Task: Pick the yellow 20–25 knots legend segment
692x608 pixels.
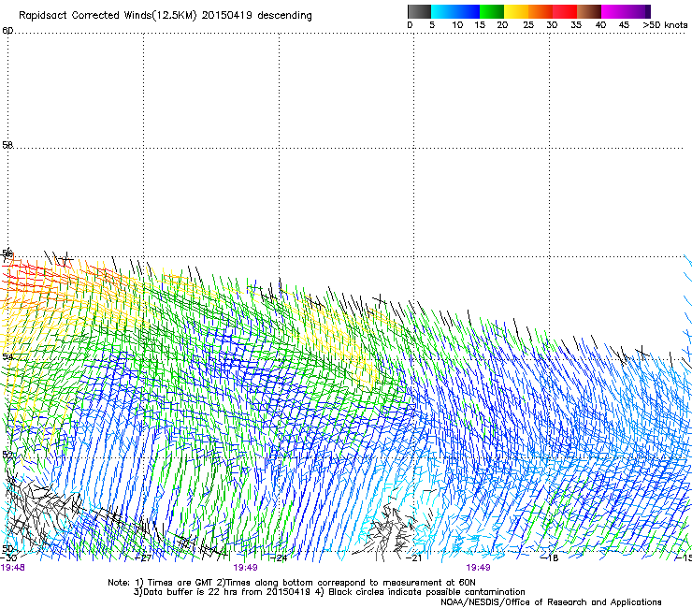Action: click(x=516, y=11)
